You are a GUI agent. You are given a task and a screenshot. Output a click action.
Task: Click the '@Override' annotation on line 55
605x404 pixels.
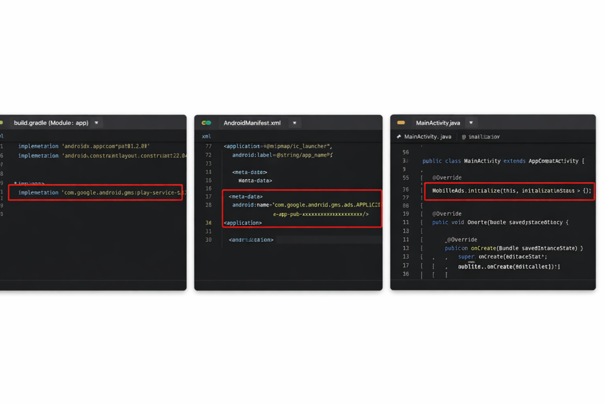coord(447,177)
